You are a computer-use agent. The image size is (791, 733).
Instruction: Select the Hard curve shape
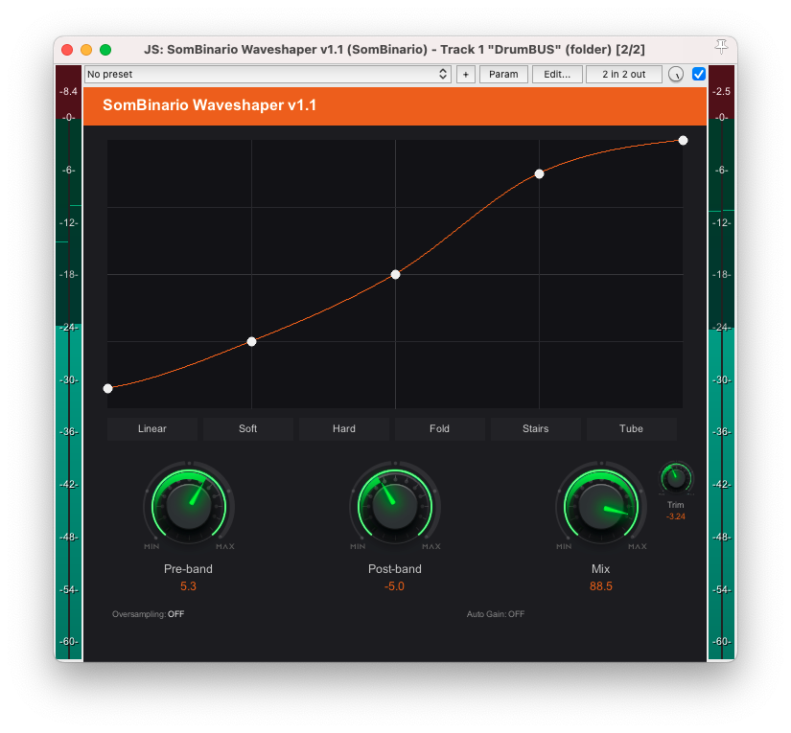pyautogui.click(x=344, y=429)
